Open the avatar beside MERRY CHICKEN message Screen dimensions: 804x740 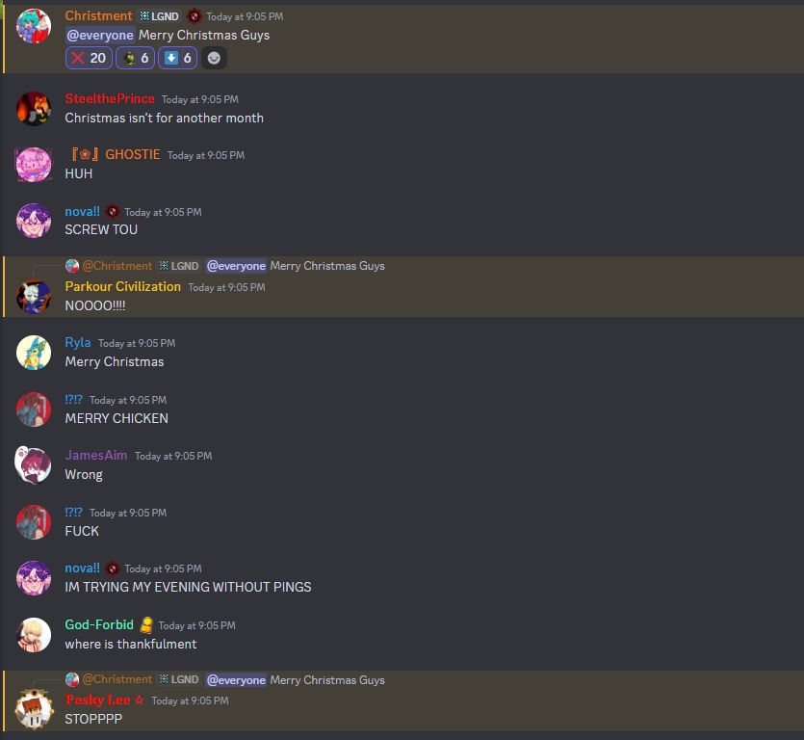[34, 409]
